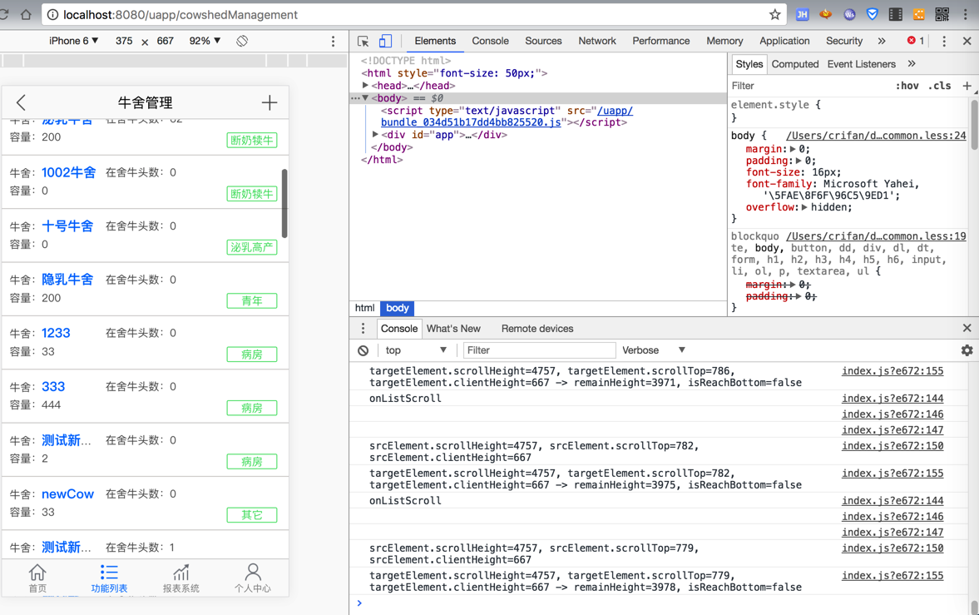This screenshot has width=979, height=615.
Task: Open the 92% zoom dropdown
Action: (x=205, y=41)
